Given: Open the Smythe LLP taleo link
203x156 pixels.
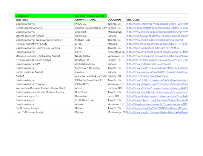Looking at the screenshot, I should click(157, 60).
